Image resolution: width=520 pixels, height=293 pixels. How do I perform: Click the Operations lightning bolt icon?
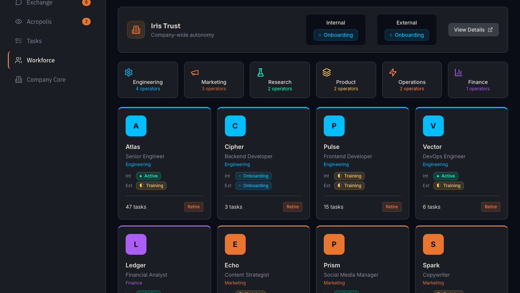click(x=393, y=72)
